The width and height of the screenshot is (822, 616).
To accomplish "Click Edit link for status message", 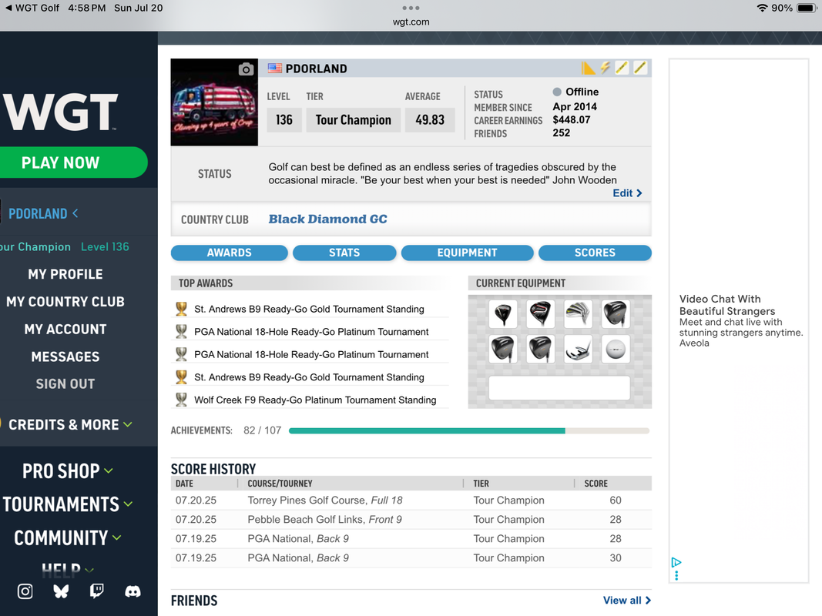I will (628, 193).
